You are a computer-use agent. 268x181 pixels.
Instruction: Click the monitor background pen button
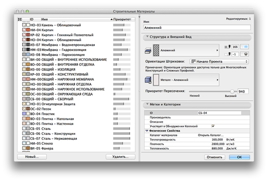pos(244,54)
